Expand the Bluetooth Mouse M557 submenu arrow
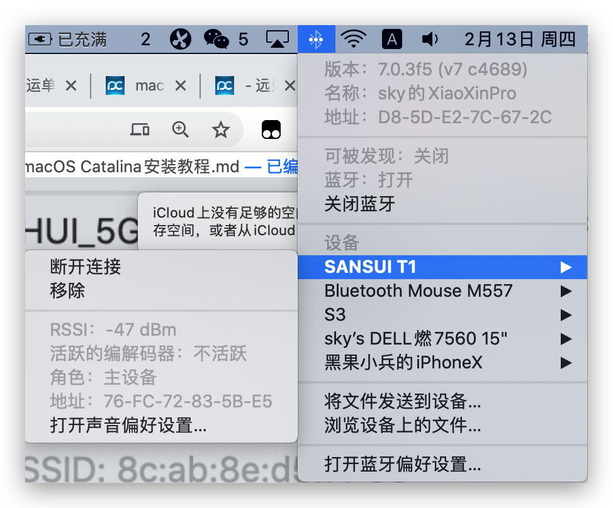Viewport: 613px width, 508px height. click(566, 291)
